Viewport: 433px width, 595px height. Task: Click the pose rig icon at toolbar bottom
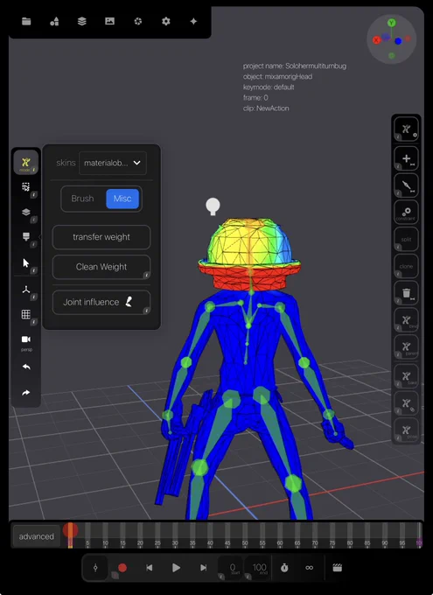(x=407, y=430)
